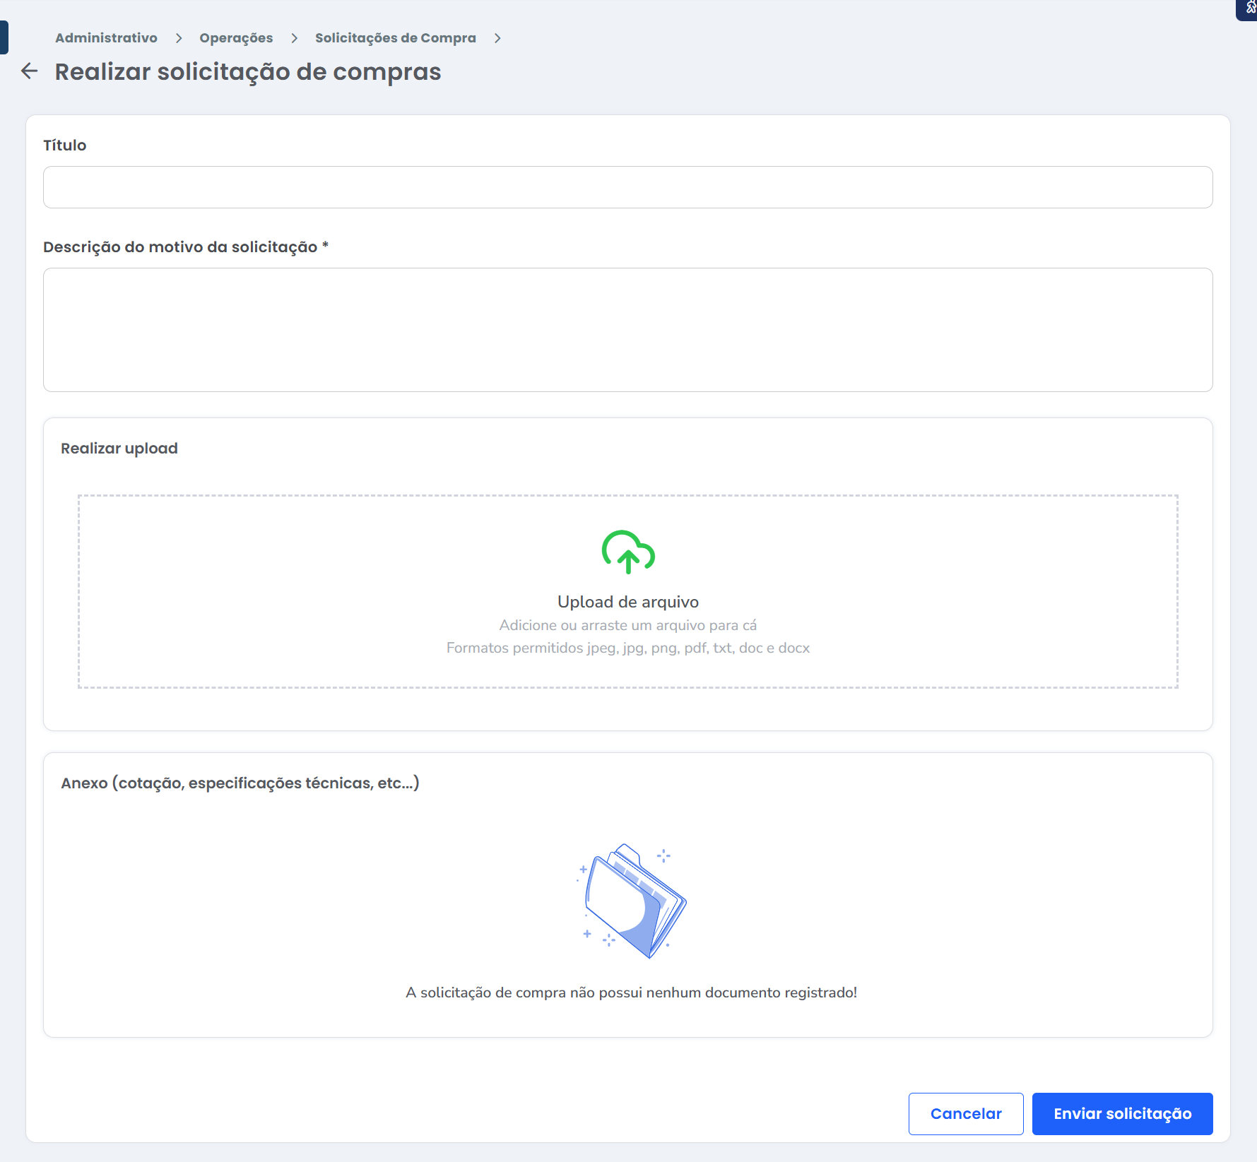Image resolution: width=1257 pixels, height=1162 pixels.
Task: Click into the Descrição do motivo text area
Action: pos(627,330)
